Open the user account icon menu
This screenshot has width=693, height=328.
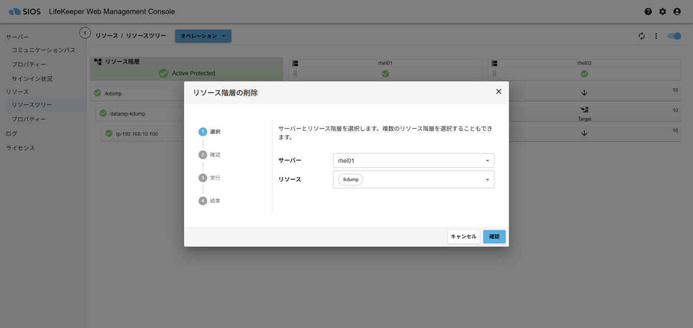point(677,11)
